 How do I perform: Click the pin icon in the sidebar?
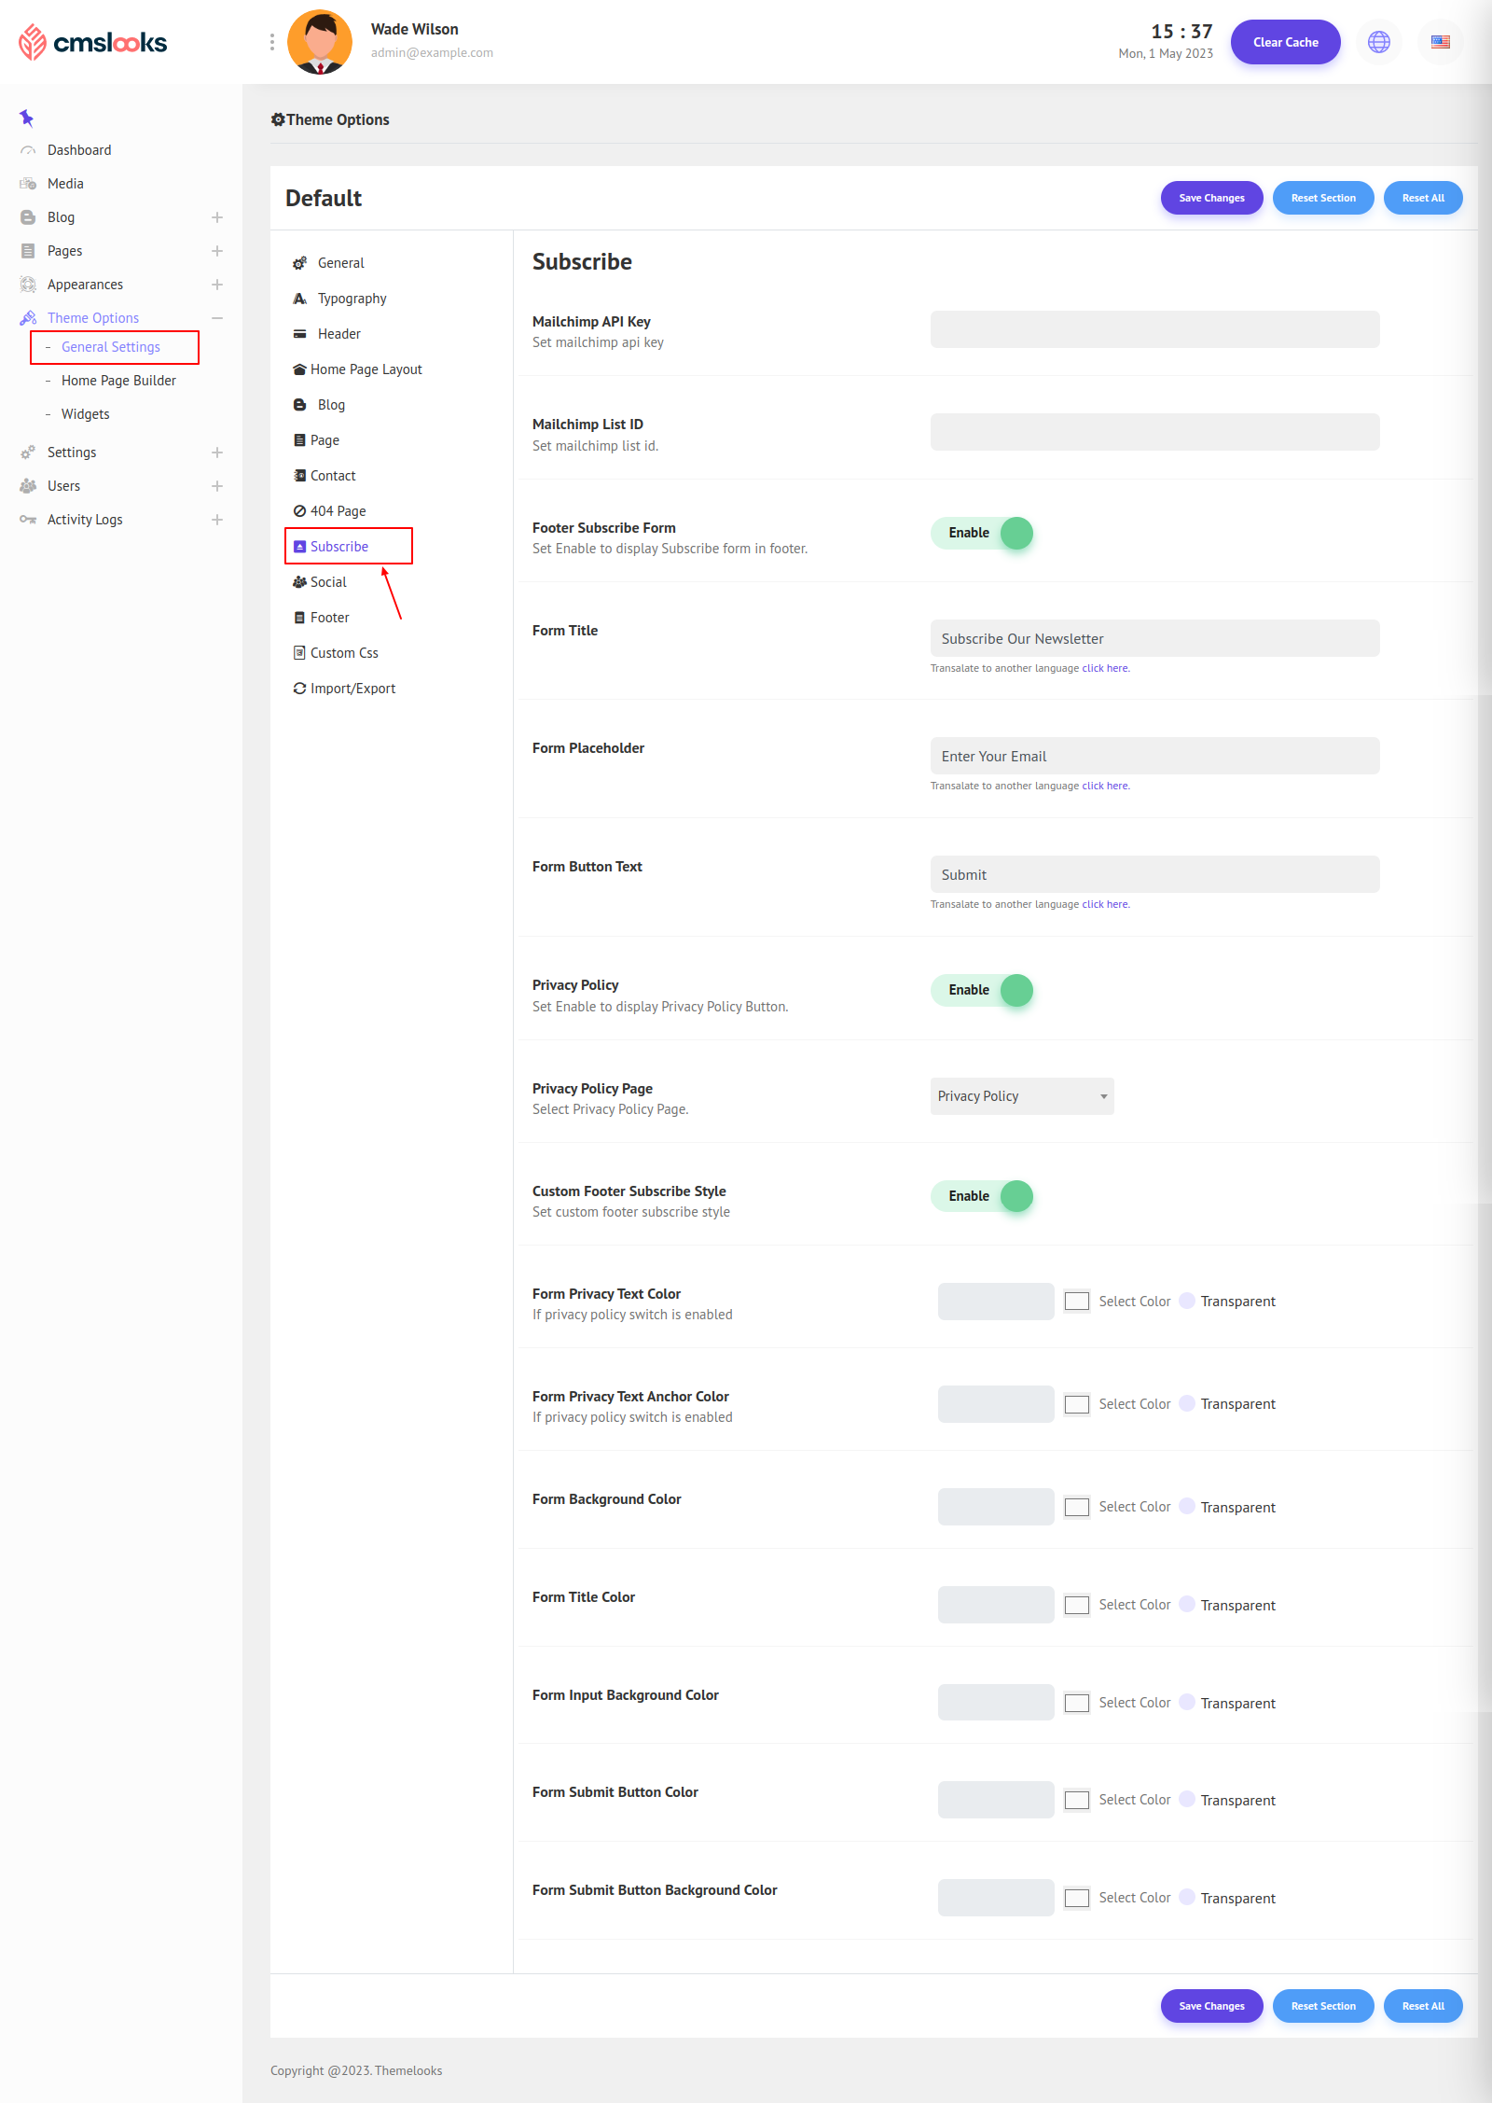[26, 118]
